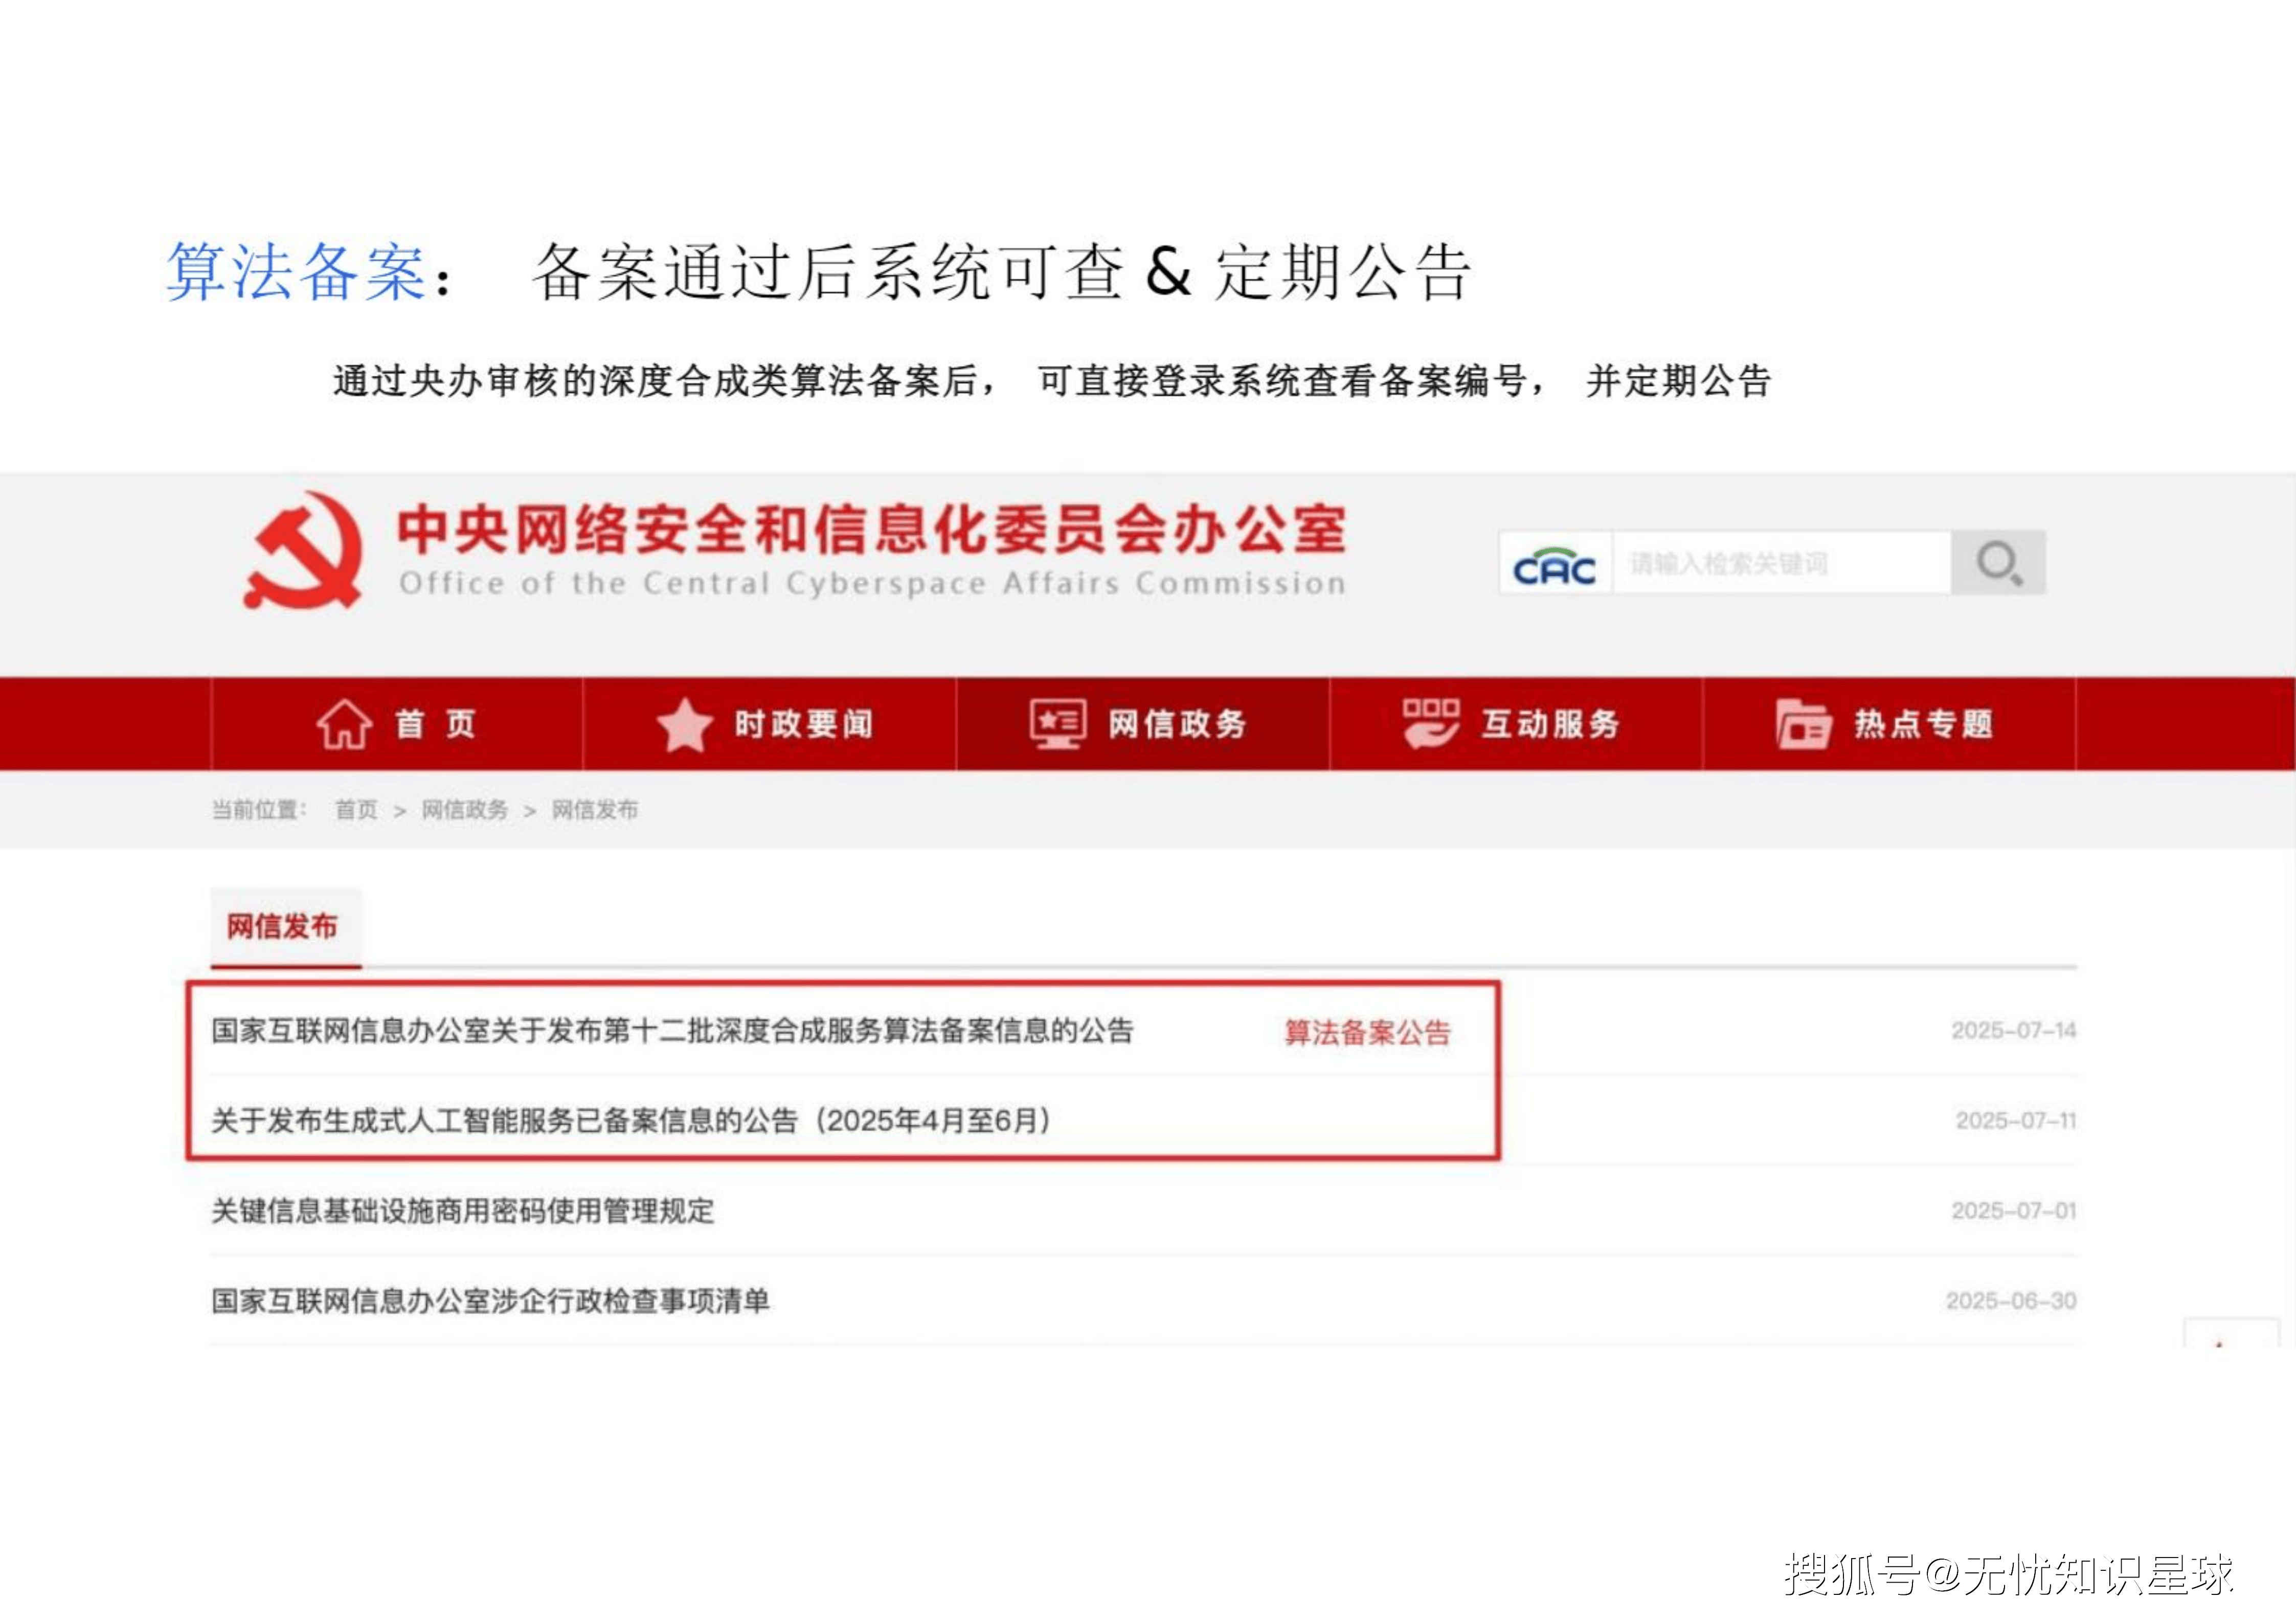Click the site title 中央网络安全和信息化委员会办公室
2296x1623 pixels.
pyautogui.click(x=870, y=530)
